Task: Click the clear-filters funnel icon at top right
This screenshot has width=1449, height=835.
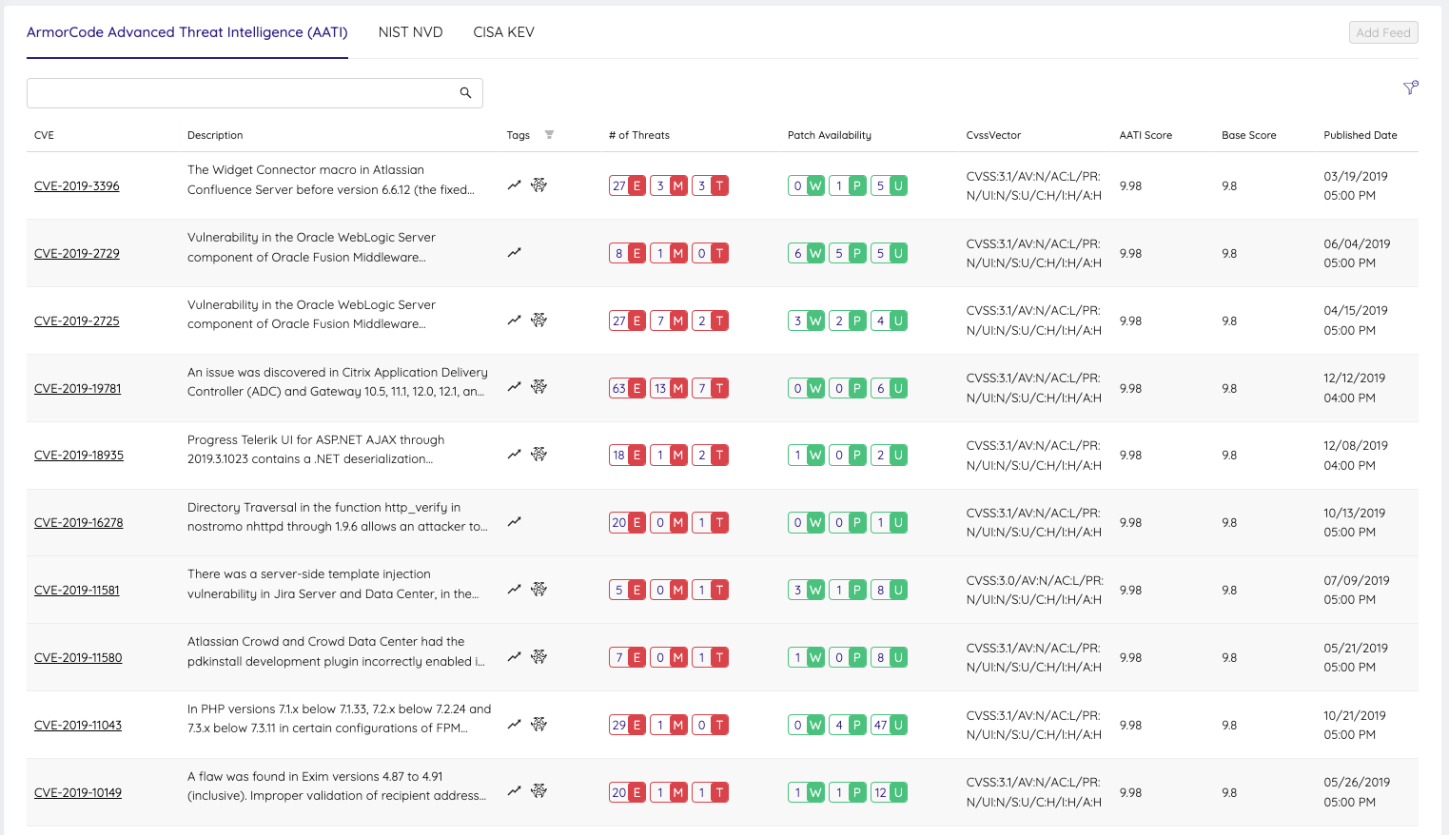Action: click(1411, 87)
